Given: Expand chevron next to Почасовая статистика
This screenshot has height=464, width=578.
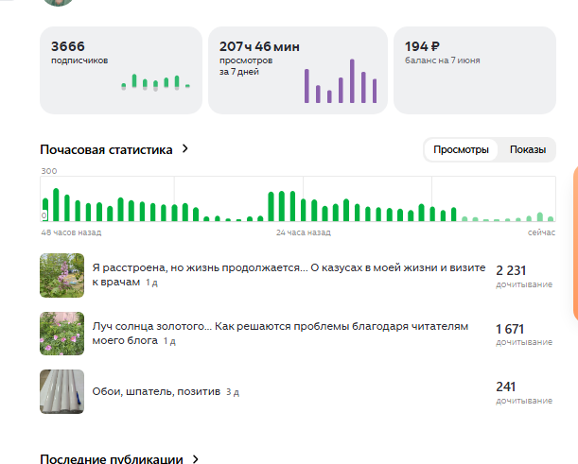Looking at the screenshot, I should coord(185,148).
